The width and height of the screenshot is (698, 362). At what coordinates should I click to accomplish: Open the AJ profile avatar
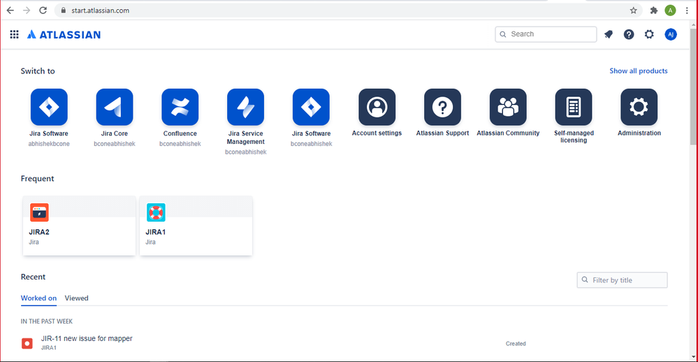point(670,34)
